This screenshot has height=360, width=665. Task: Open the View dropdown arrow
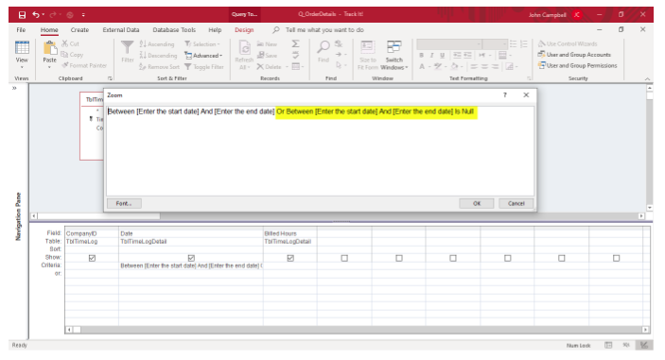pos(22,67)
